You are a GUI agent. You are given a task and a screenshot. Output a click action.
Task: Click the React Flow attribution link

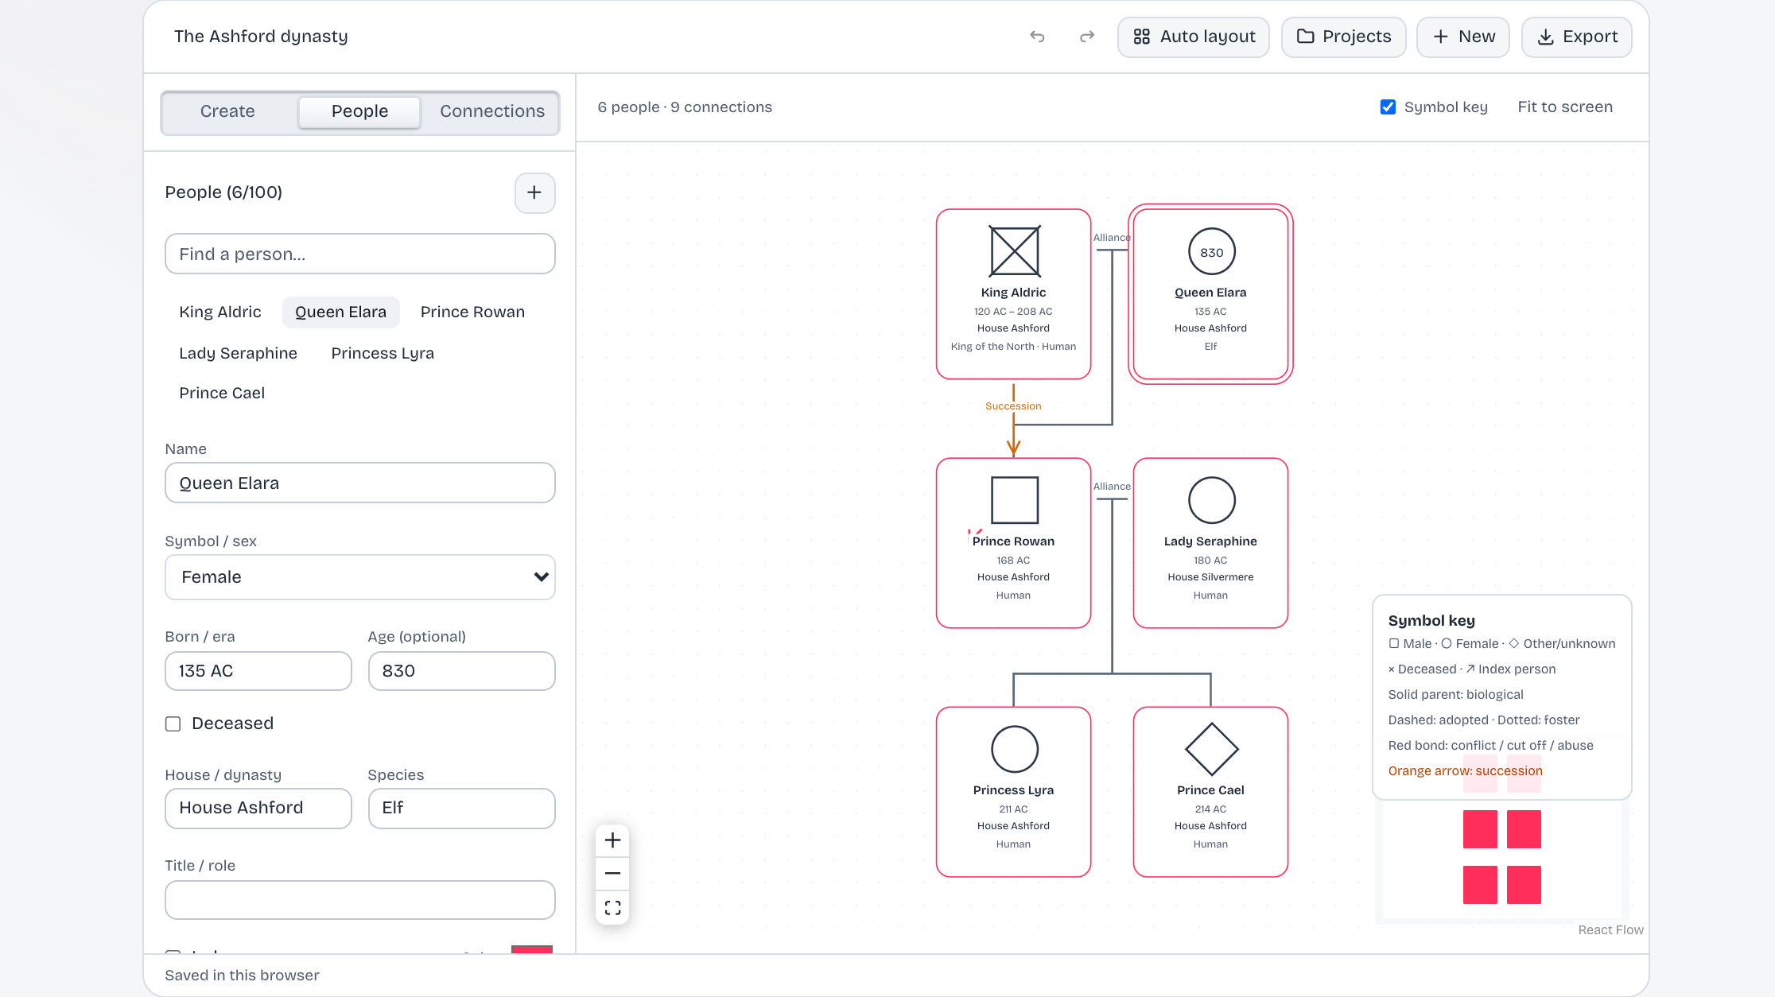(x=1610, y=930)
